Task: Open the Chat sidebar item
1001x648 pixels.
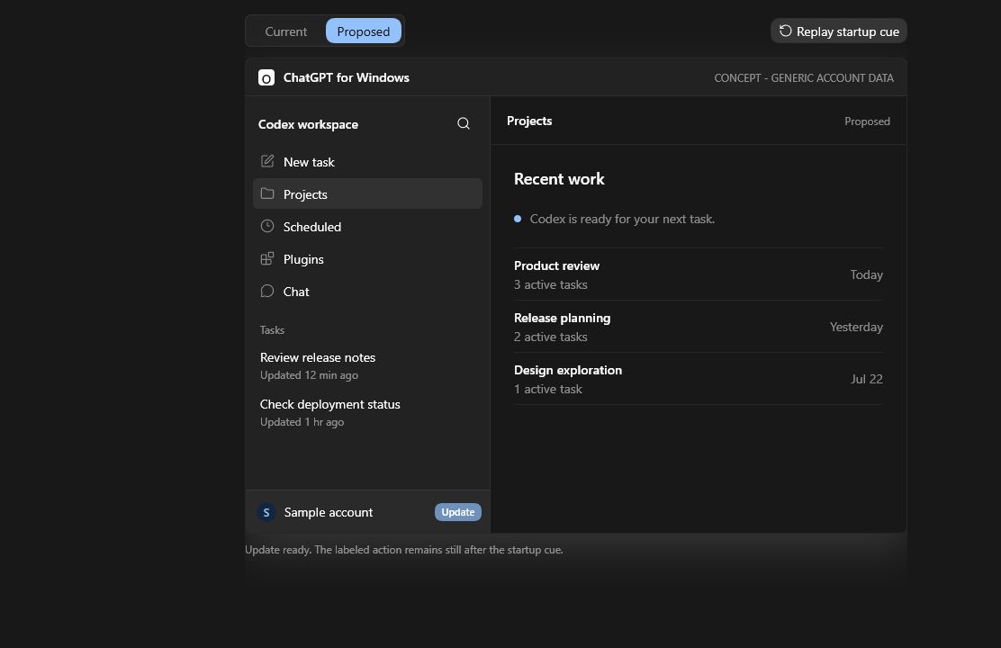Action: [367, 292]
